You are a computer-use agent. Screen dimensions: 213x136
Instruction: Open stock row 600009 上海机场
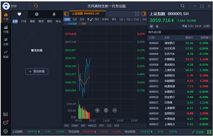tap(179, 70)
